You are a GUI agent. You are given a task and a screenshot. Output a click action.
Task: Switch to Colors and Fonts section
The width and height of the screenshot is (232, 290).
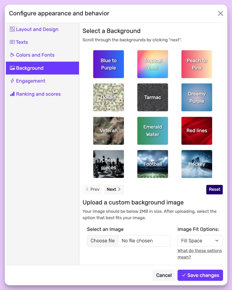tap(42, 55)
